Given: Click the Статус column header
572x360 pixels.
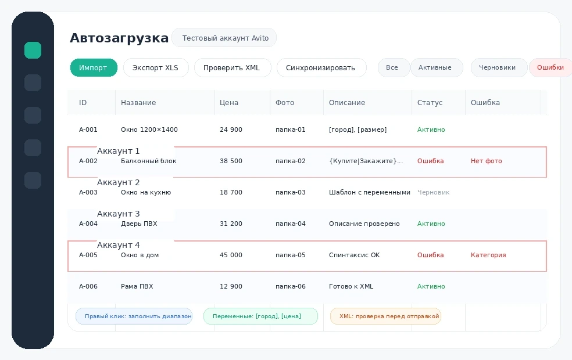Looking at the screenshot, I should point(430,103).
